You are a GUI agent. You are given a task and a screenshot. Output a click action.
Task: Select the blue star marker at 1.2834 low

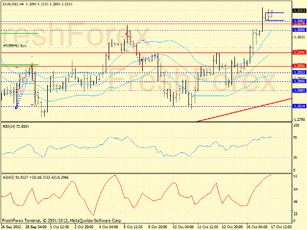coord(16,107)
